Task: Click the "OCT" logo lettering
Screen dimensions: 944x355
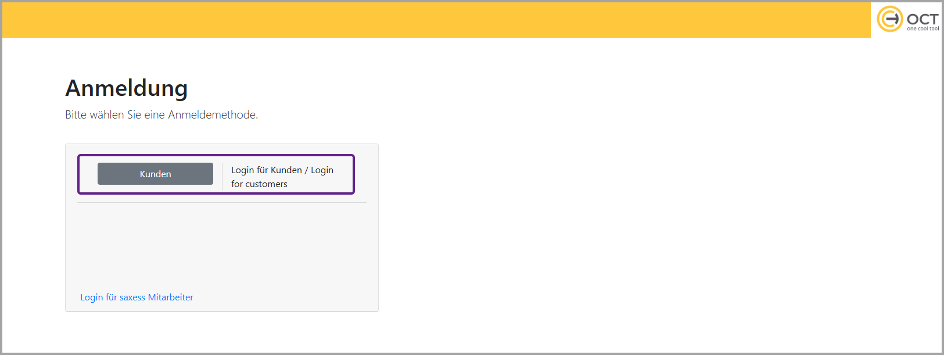Action: [x=923, y=19]
